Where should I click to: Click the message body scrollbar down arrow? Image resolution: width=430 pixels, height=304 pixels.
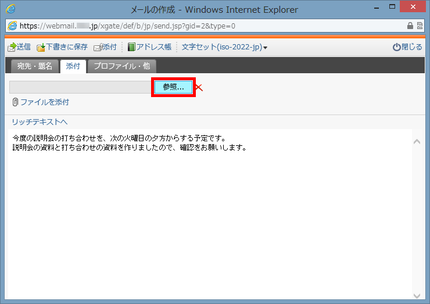pyautogui.click(x=416, y=295)
